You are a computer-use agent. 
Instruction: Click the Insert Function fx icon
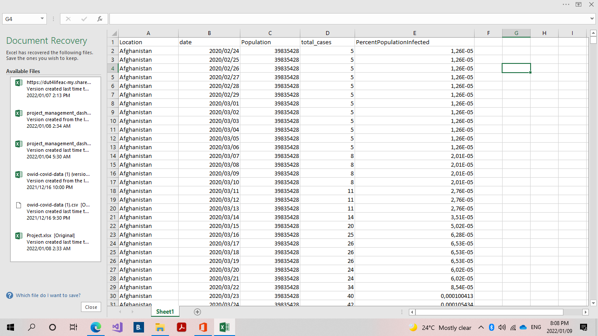(100, 19)
